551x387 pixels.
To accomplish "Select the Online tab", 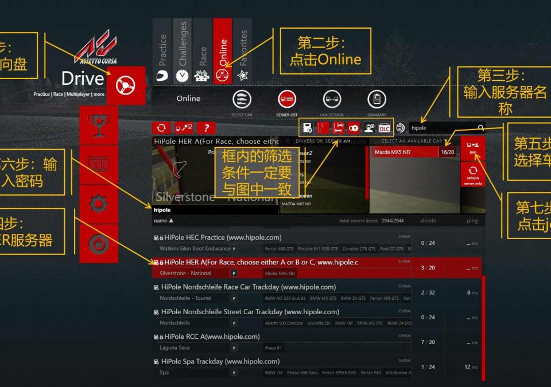I will coord(223,51).
